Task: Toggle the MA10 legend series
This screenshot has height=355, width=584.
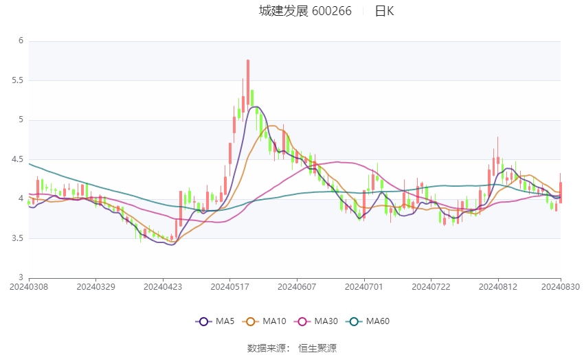Action: [264, 321]
